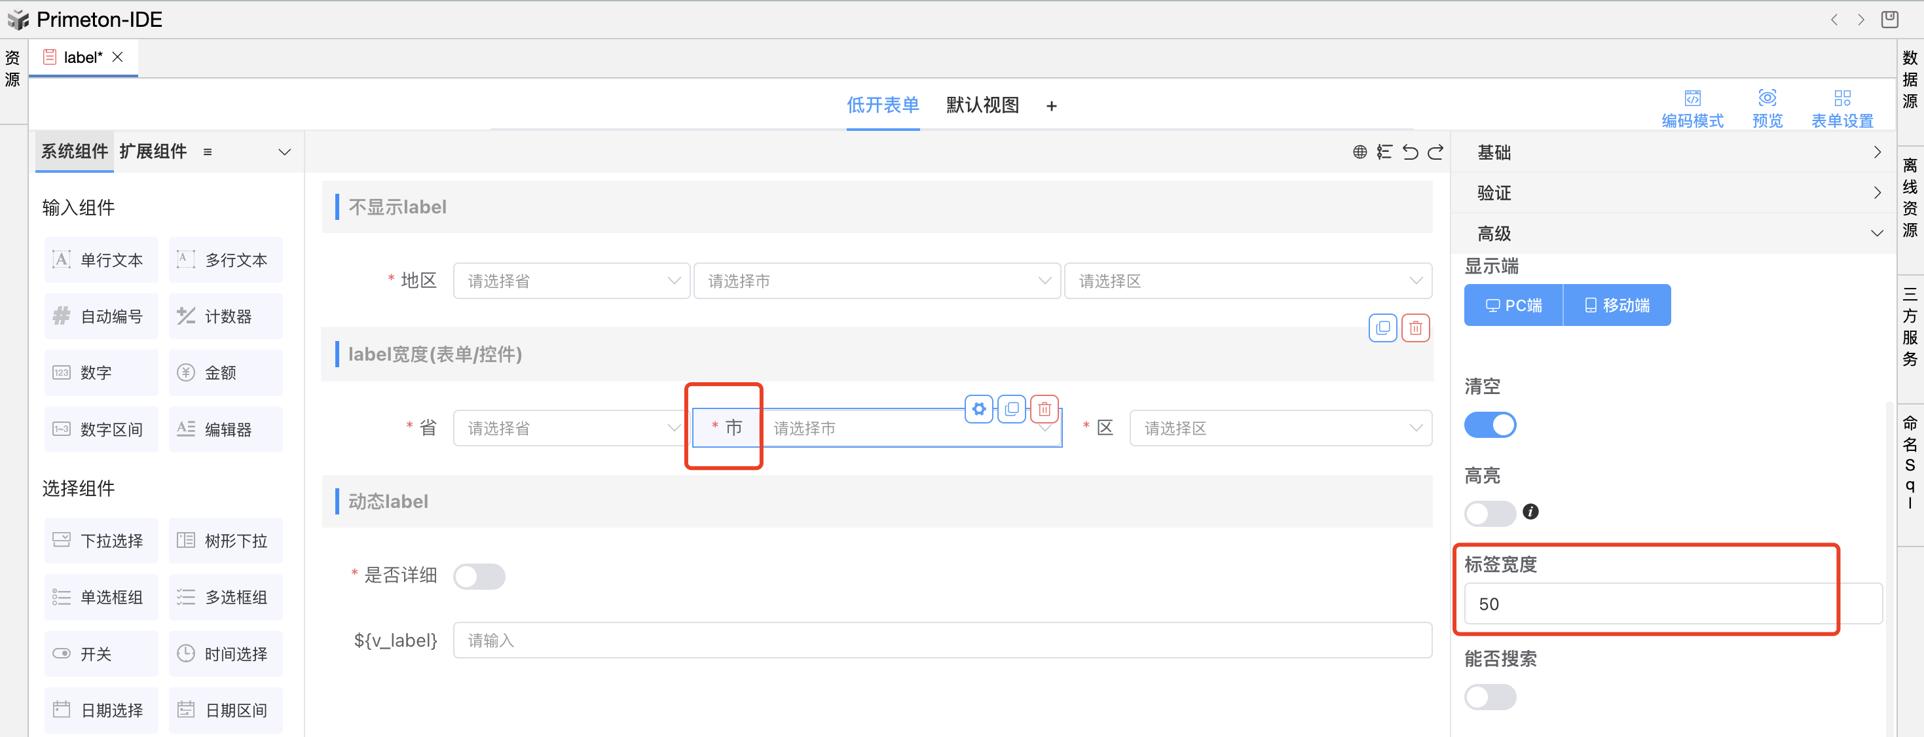Click the gear settings icon on 市 field

coord(978,409)
